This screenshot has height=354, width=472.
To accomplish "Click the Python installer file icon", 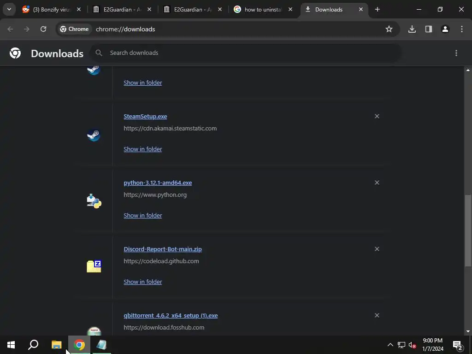I will click(94, 201).
